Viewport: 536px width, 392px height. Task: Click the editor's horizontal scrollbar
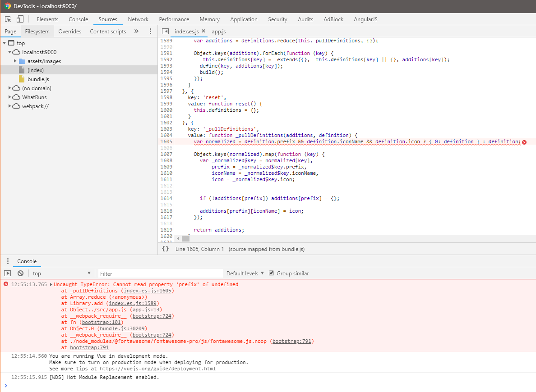click(x=185, y=237)
